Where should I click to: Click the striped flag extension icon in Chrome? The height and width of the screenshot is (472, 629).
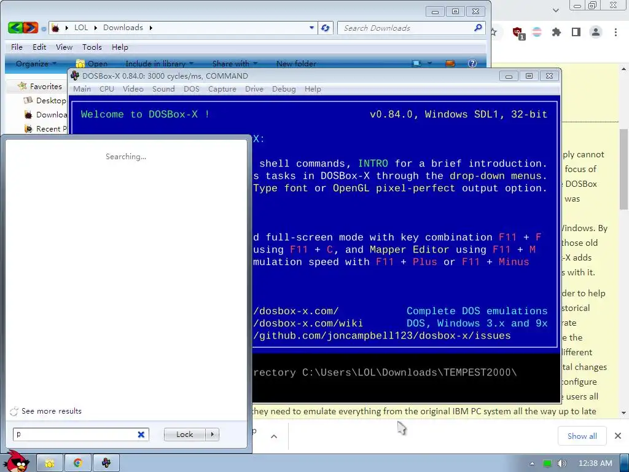point(537,32)
